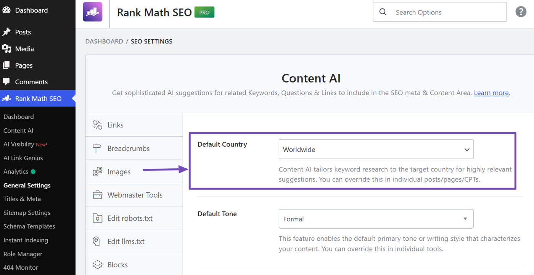
Task: Open AI Link Genius submenu item
Action: point(23,158)
